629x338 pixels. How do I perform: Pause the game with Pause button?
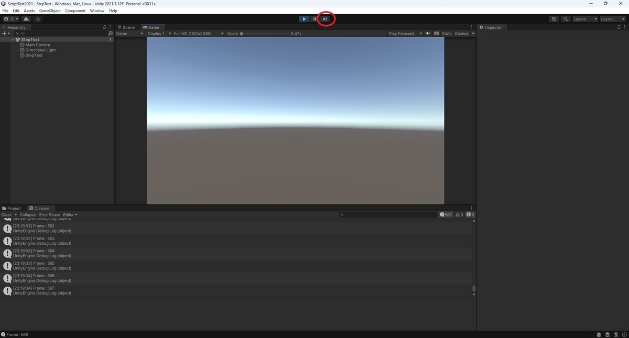pos(314,19)
